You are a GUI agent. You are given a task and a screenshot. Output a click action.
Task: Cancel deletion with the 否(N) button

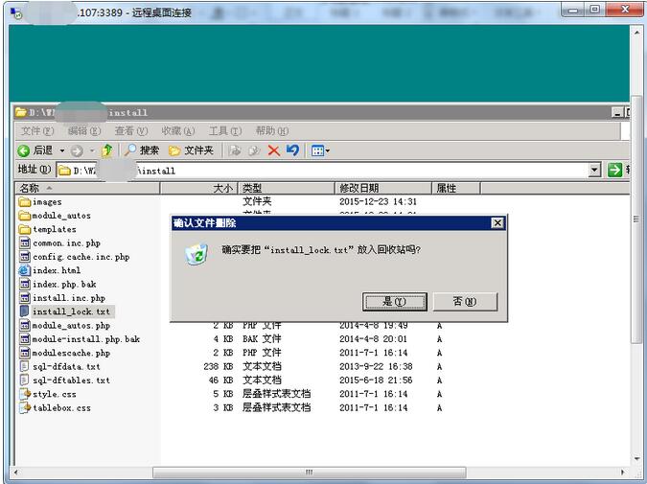[464, 301]
